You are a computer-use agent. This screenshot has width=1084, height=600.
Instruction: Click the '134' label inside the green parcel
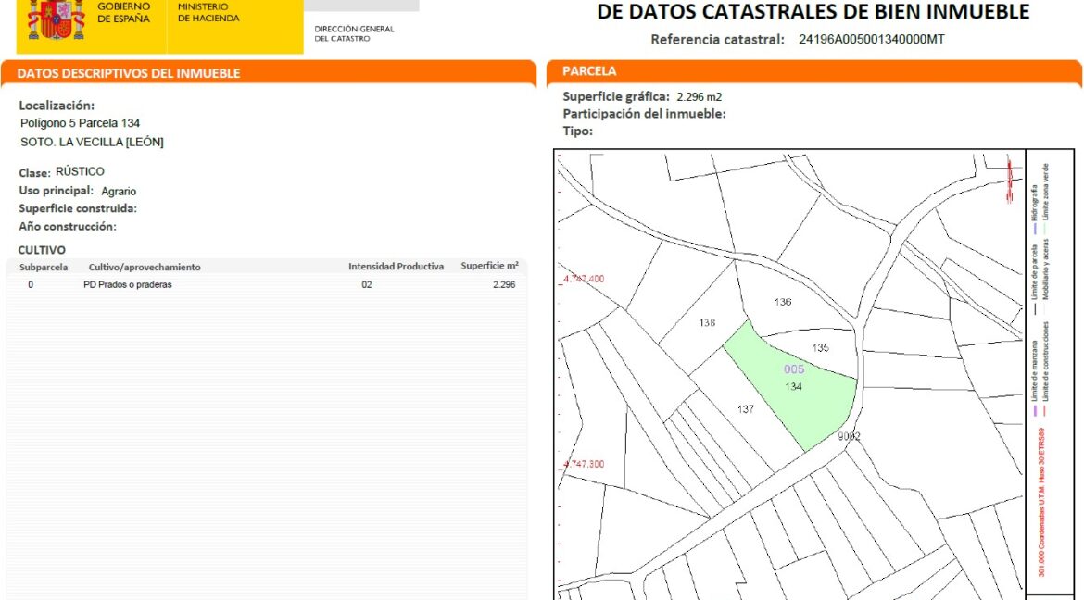(x=793, y=387)
